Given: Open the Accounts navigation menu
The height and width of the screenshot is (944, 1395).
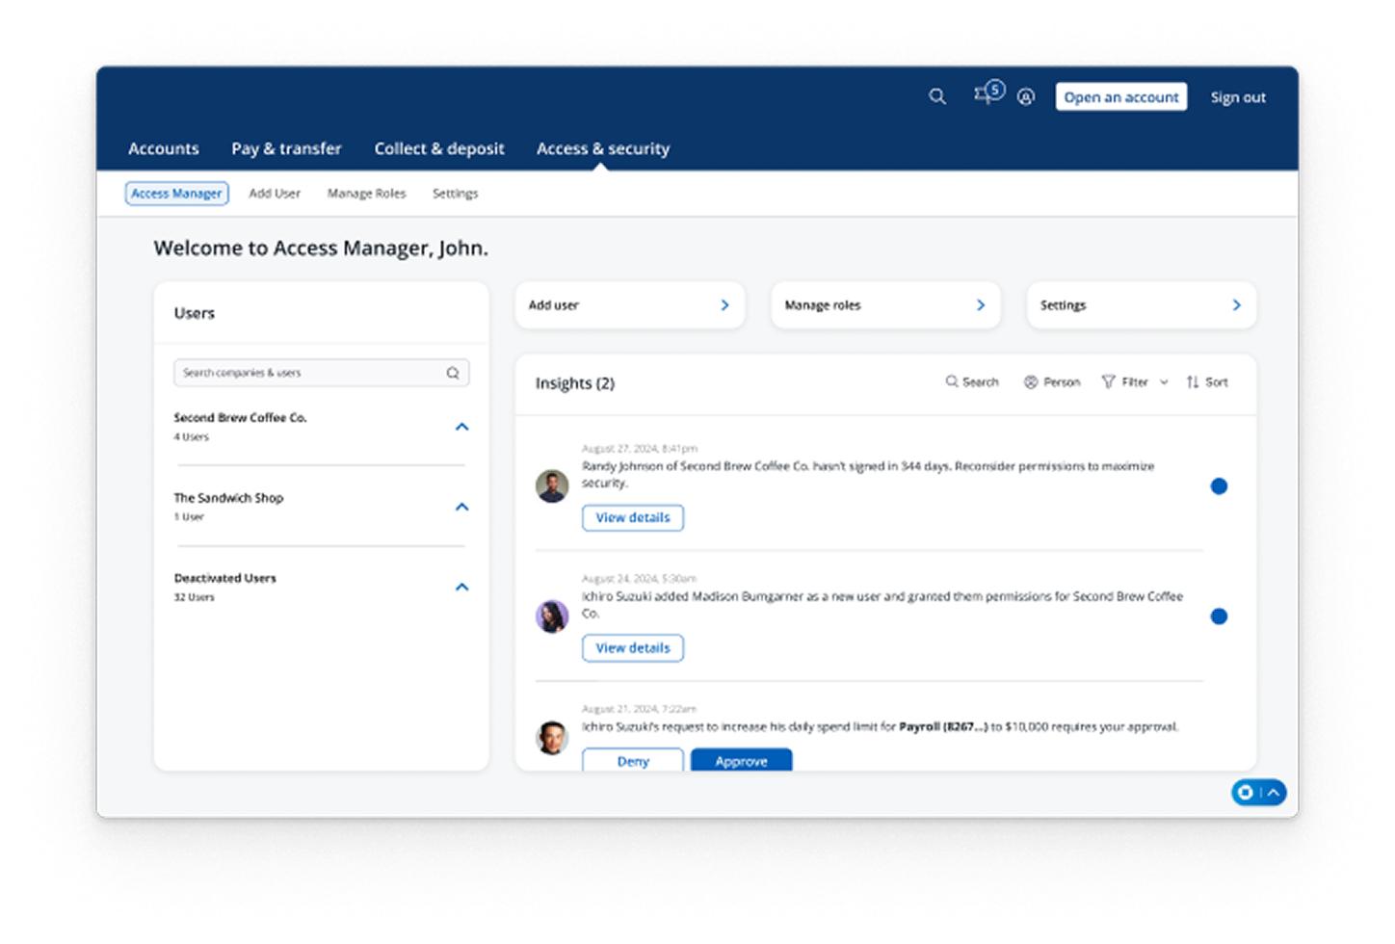Looking at the screenshot, I should click(x=163, y=148).
